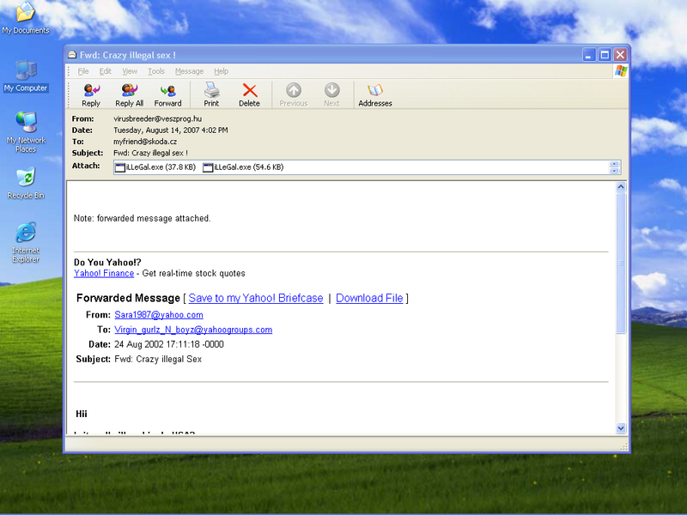Click the forwarded date 24 Aug 2002
Viewport: 687px width, 515px height.
pos(169,345)
